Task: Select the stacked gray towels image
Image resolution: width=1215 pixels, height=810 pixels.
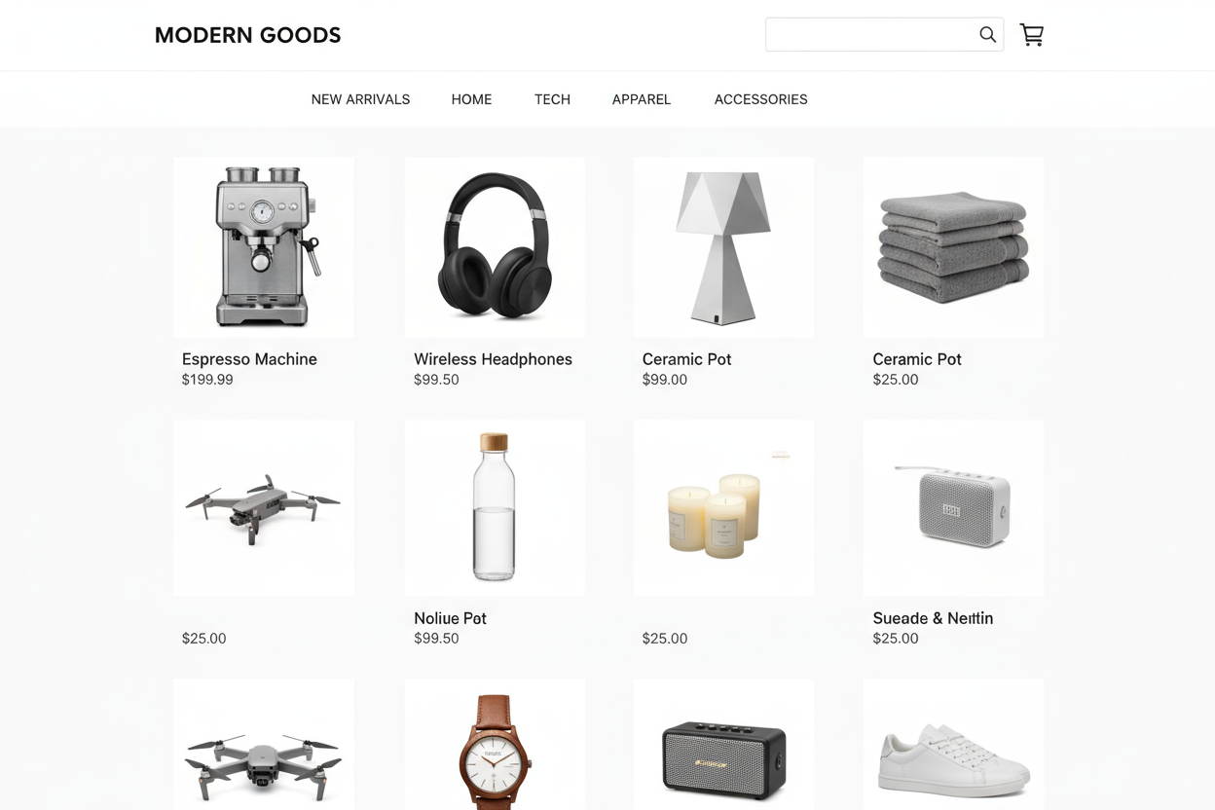Action: click(953, 247)
